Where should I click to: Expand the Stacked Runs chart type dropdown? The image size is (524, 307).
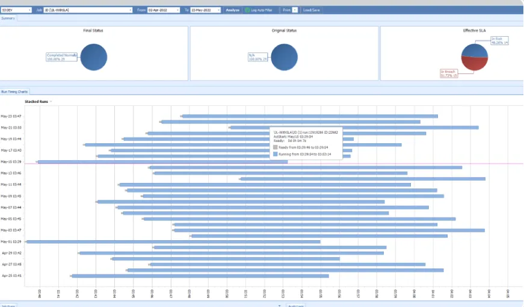pos(51,101)
